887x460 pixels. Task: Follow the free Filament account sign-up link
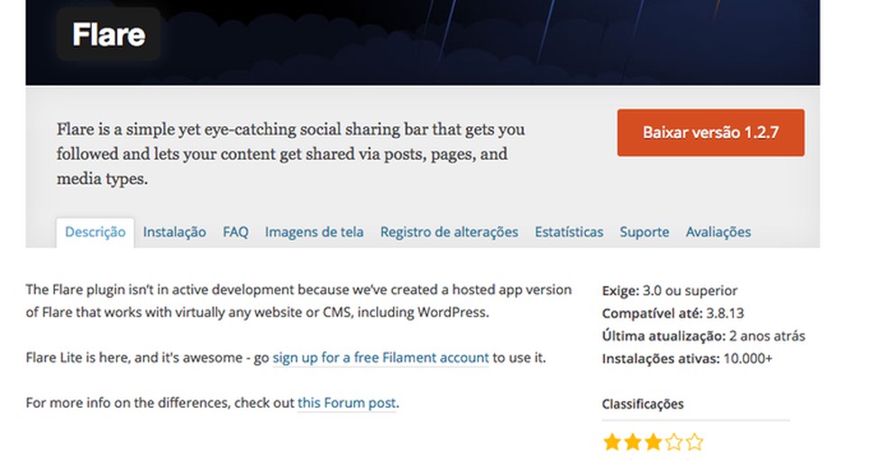click(x=380, y=357)
